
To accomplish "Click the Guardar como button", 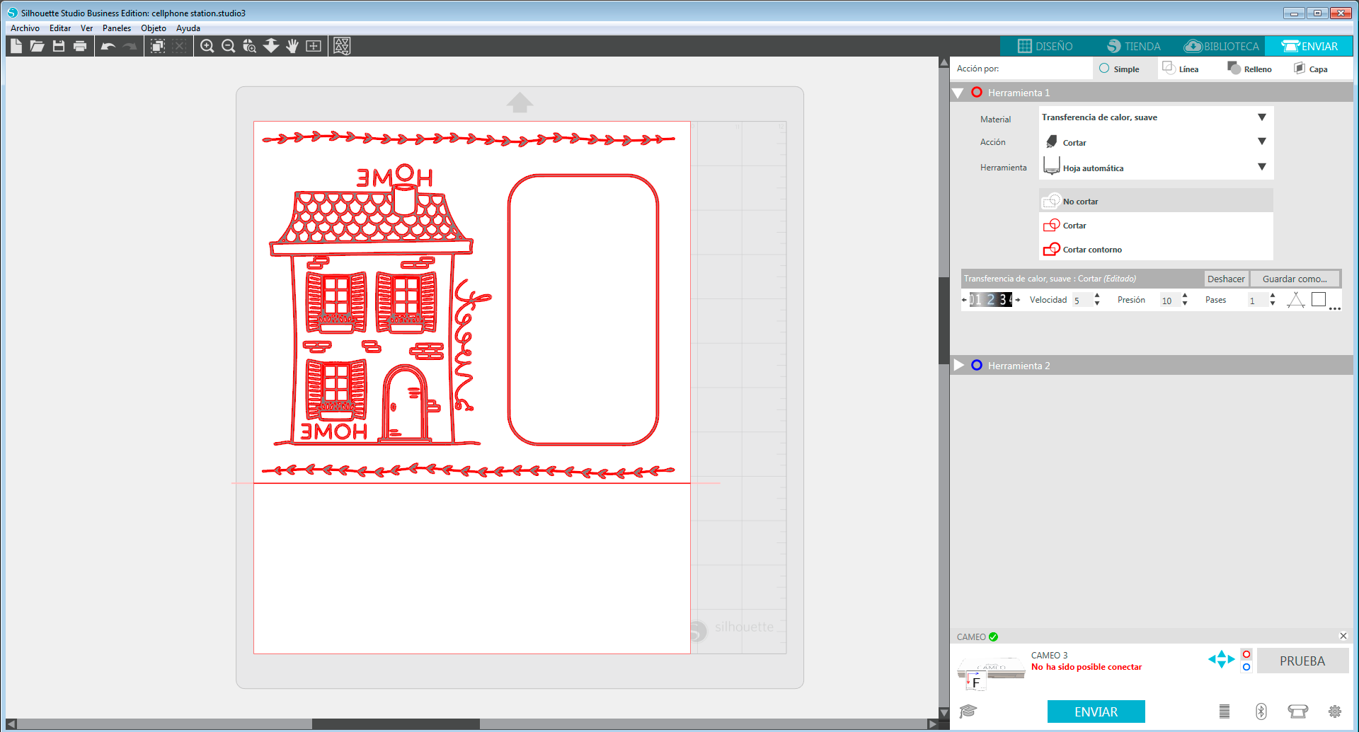I will coord(1295,279).
